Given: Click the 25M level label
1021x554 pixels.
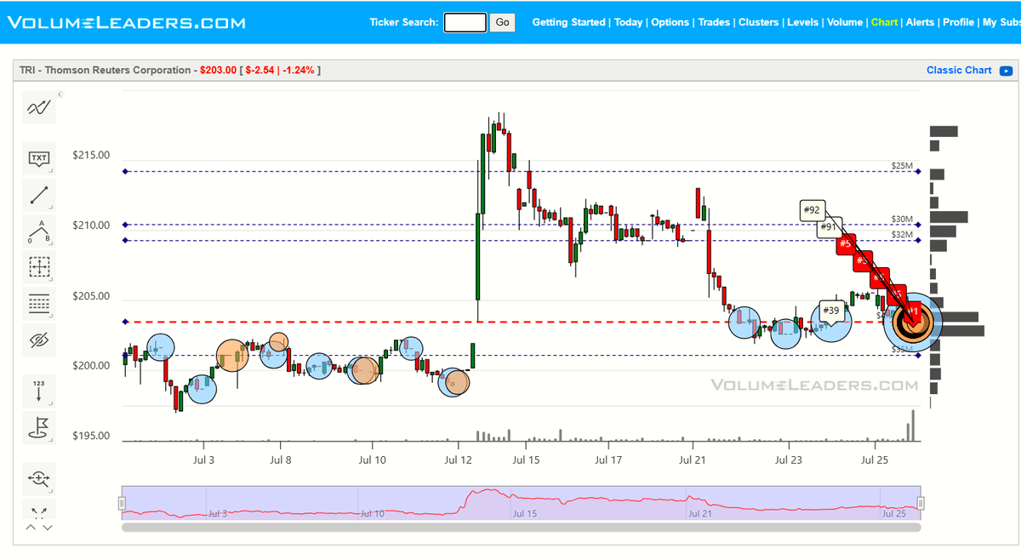Looking at the screenshot, I should [901, 166].
